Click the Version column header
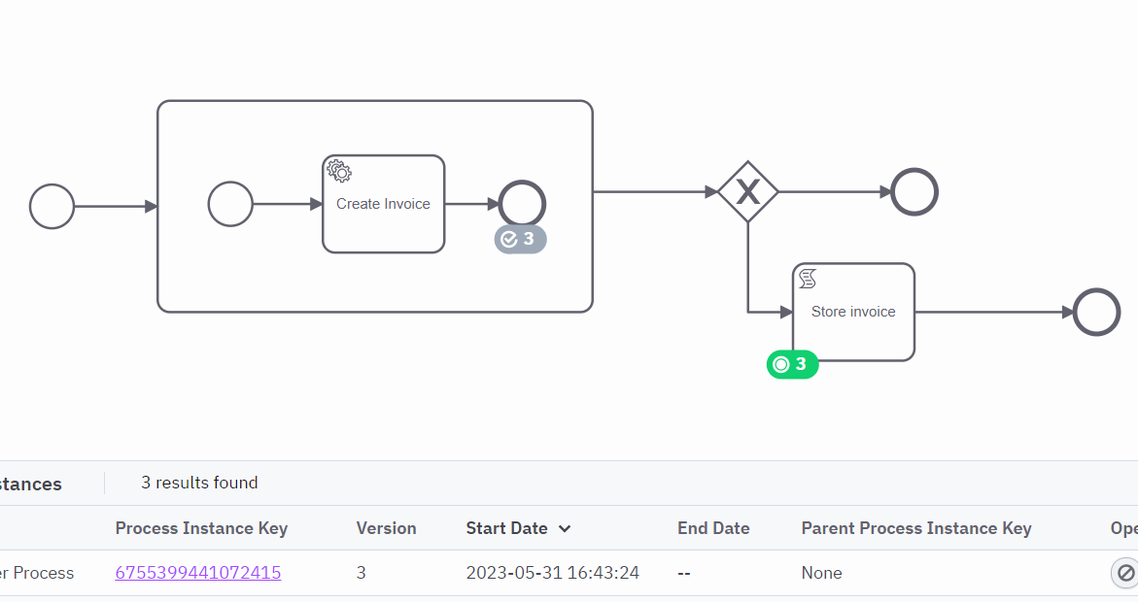 pos(386,528)
